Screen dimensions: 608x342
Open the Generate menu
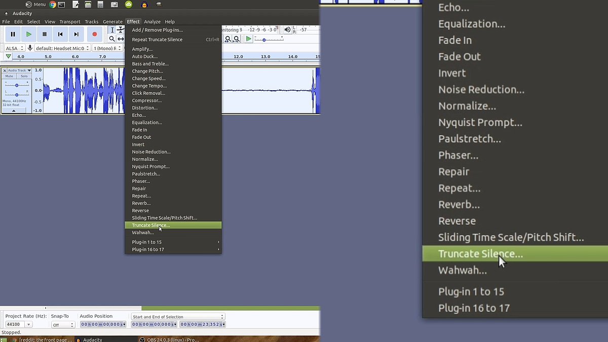[x=112, y=22]
